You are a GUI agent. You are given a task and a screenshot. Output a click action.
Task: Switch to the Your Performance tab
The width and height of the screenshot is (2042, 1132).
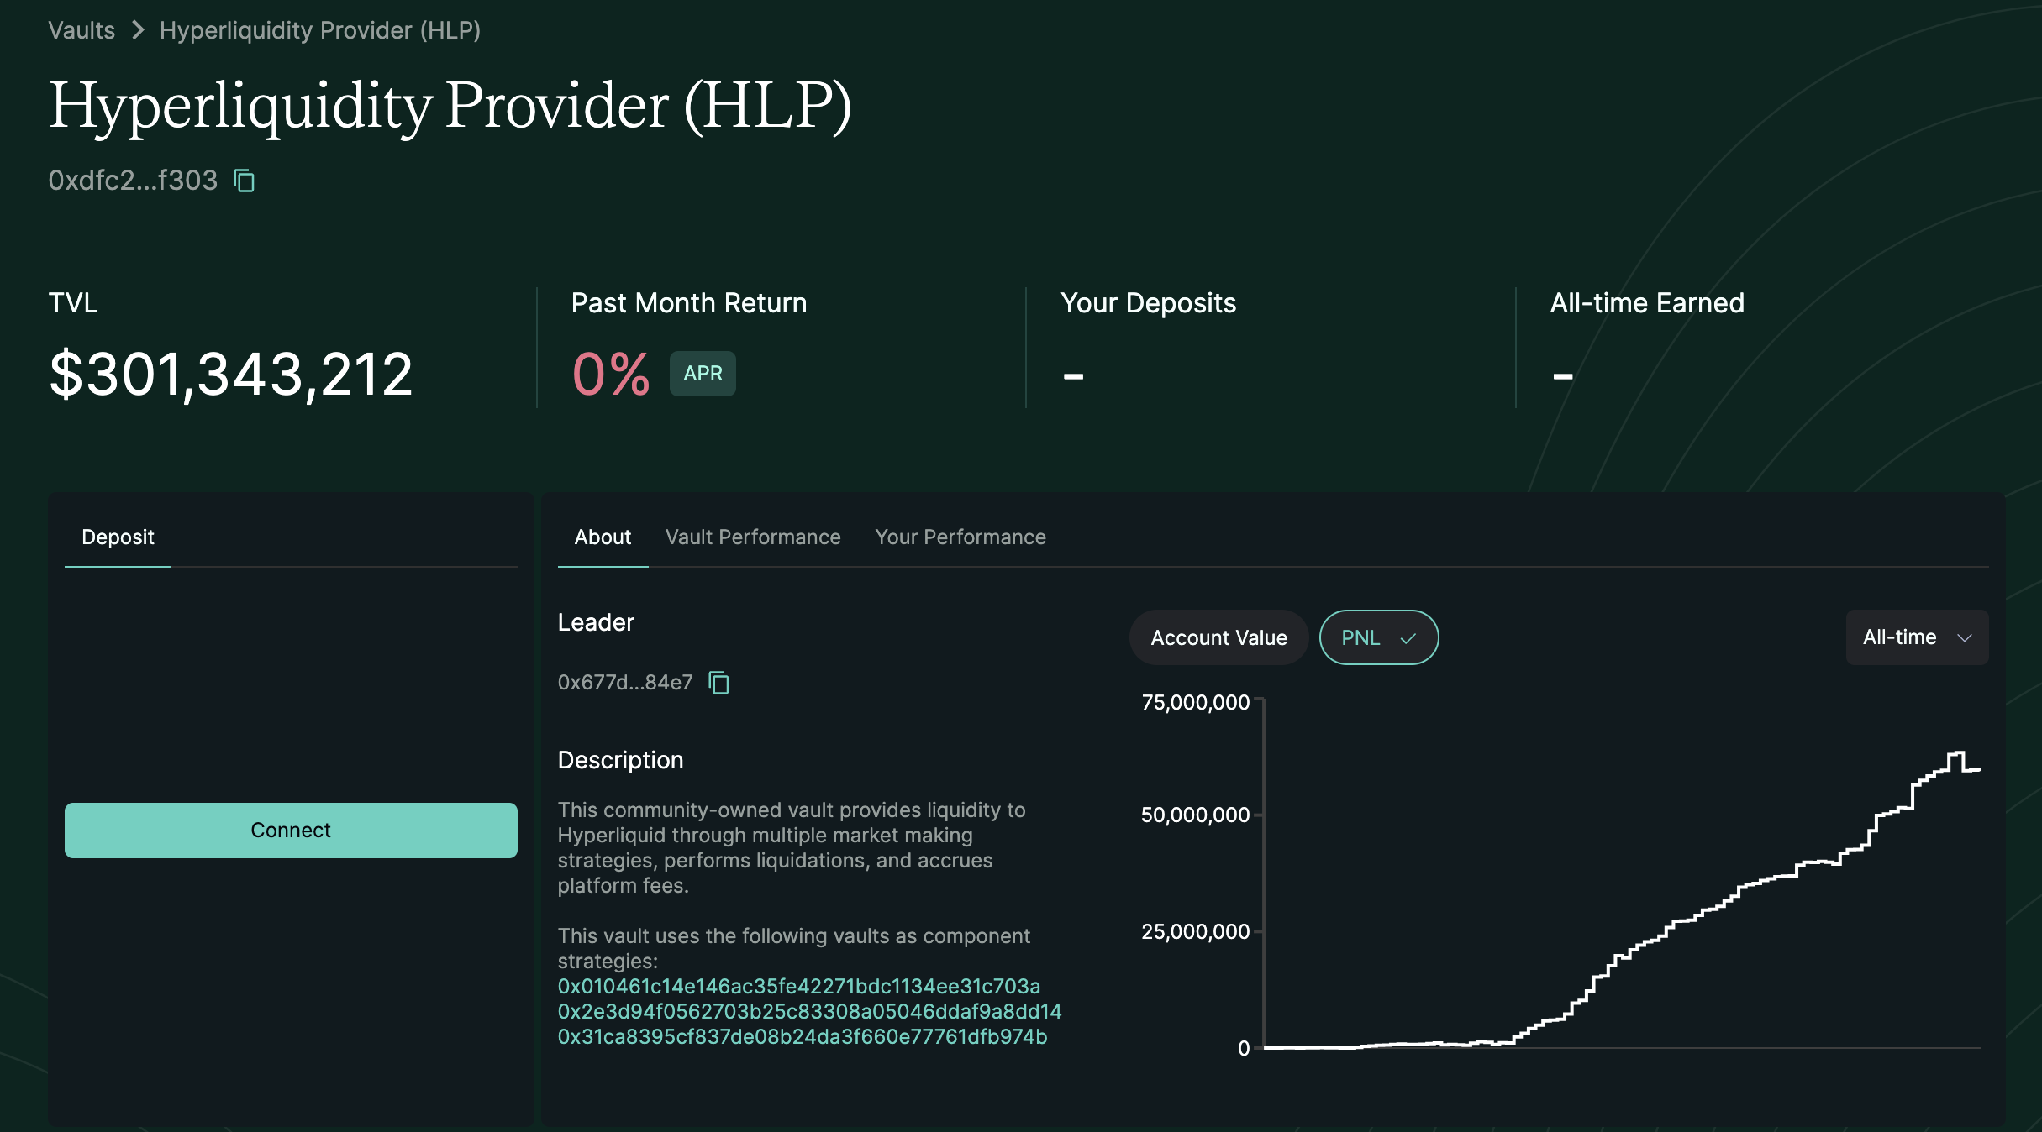click(960, 537)
